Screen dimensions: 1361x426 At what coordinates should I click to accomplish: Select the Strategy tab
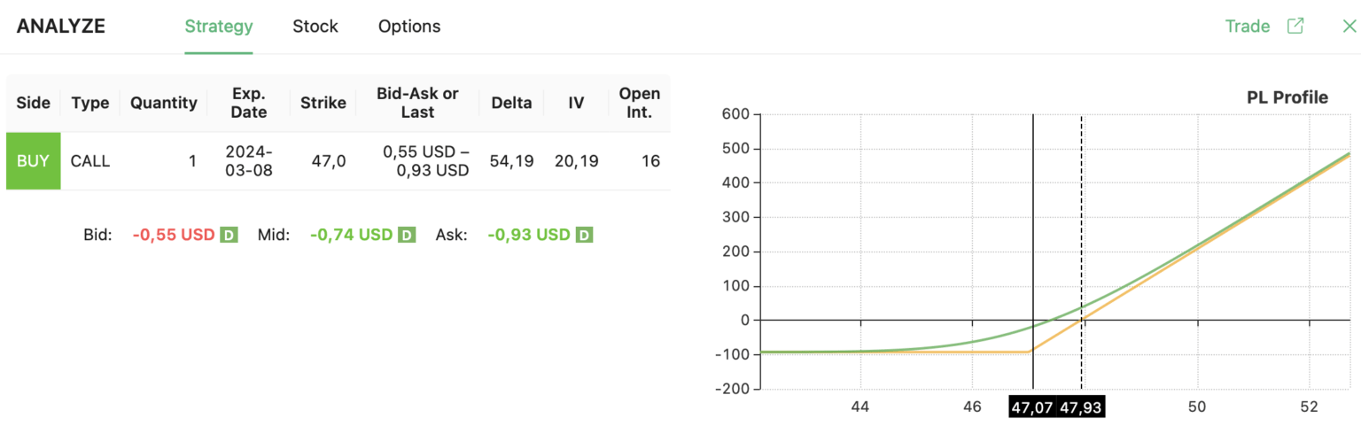pyautogui.click(x=219, y=27)
